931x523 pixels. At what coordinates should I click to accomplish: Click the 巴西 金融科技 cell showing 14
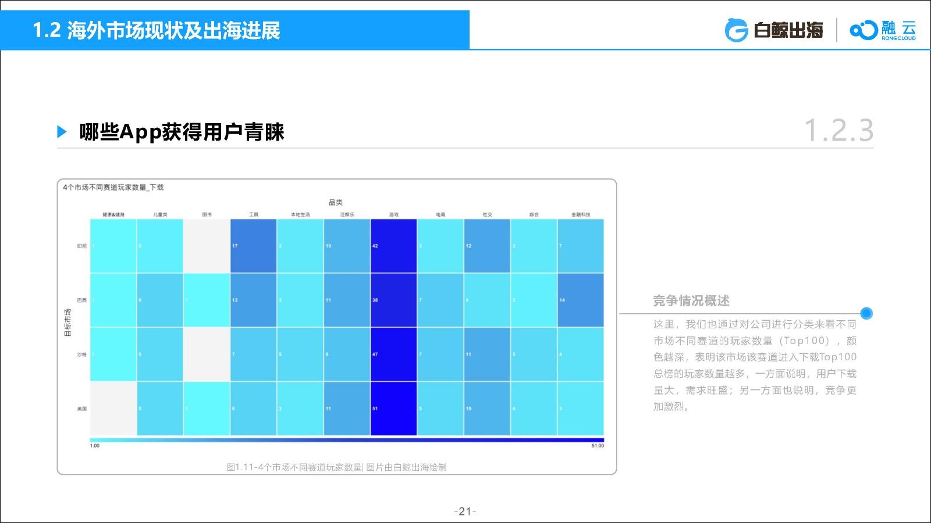point(581,300)
